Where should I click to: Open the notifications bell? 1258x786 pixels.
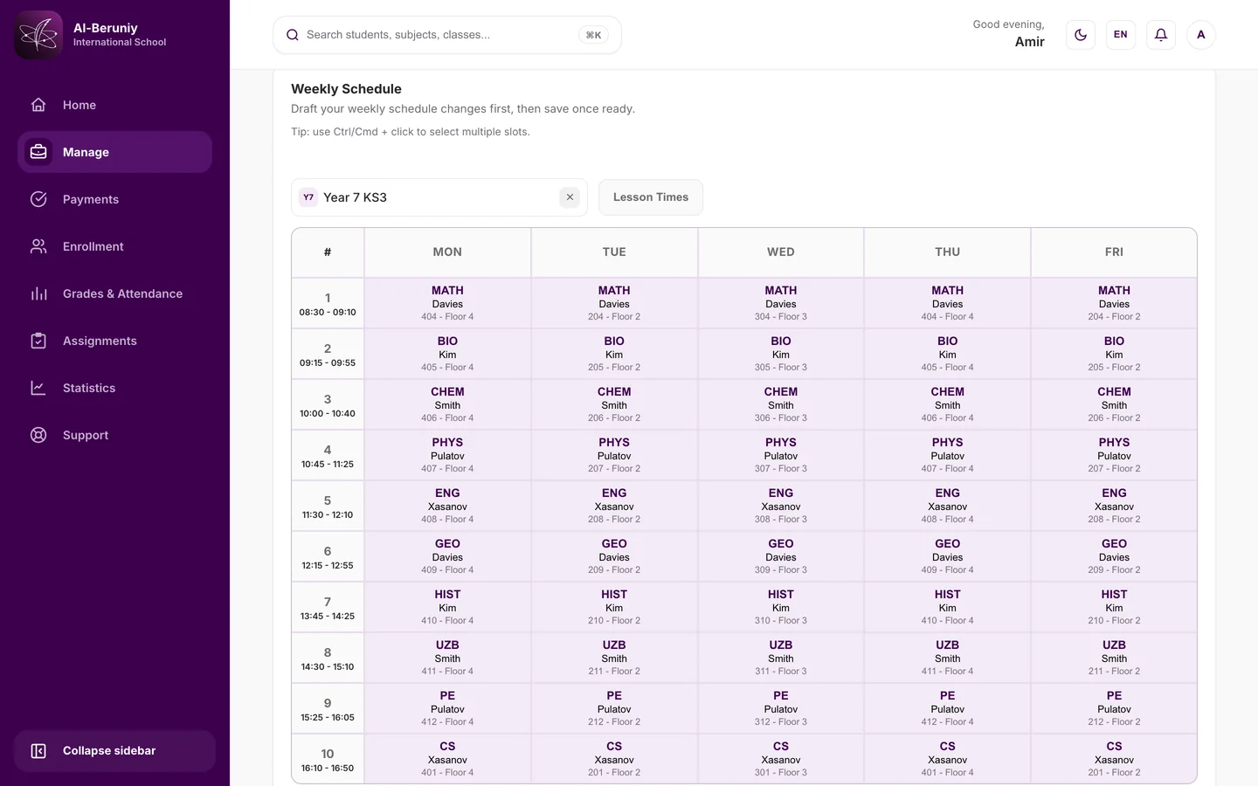tap(1161, 35)
